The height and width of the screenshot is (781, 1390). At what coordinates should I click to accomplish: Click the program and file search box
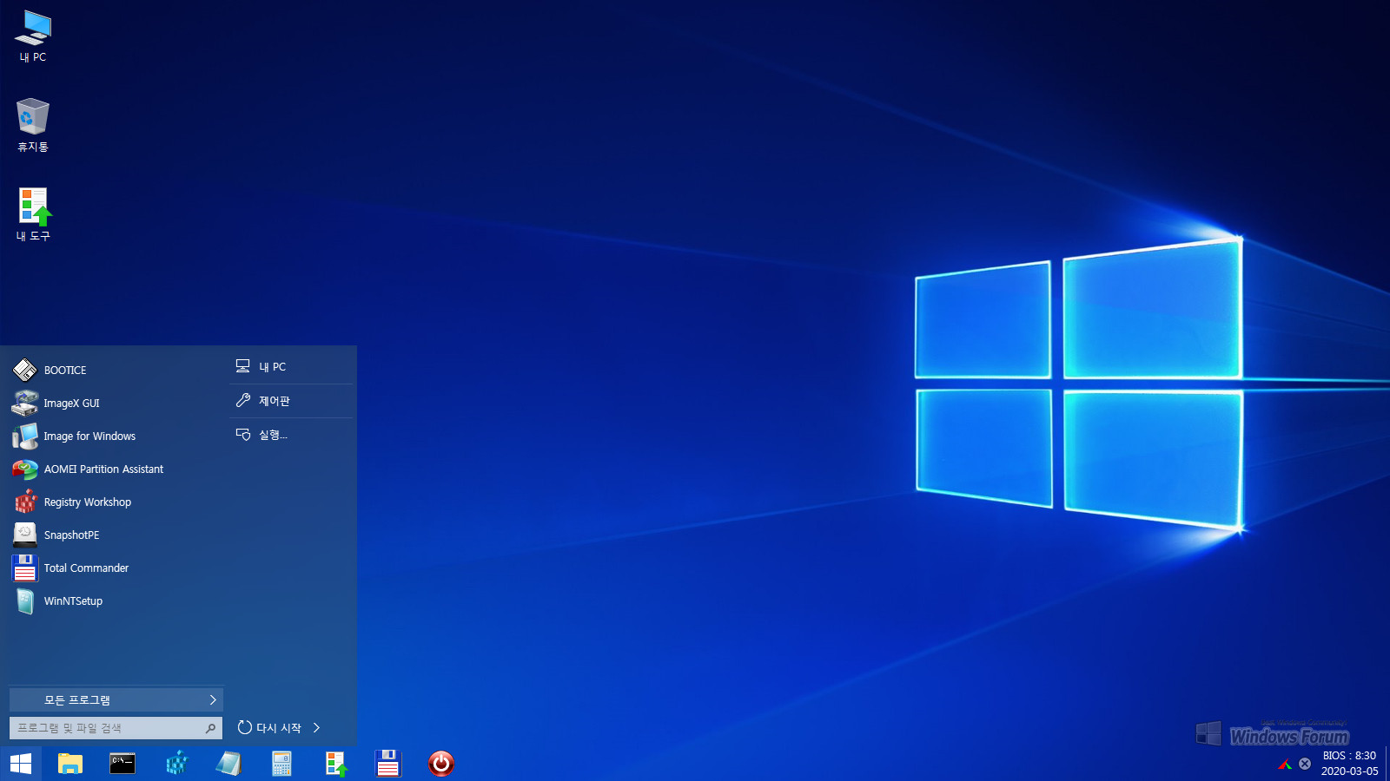pos(116,728)
